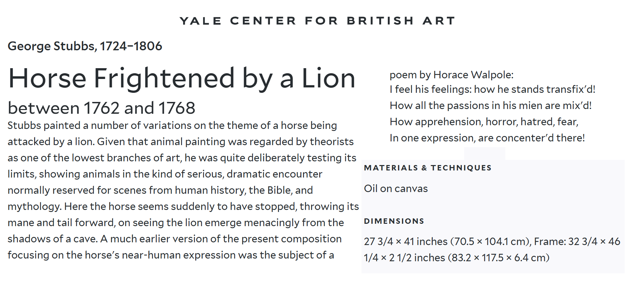This screenshot has height=296, width=628.
Task: Click the frame size line with 83.2 × 117.5 cm
Action: pyautogui.click(x=457, y=258)
